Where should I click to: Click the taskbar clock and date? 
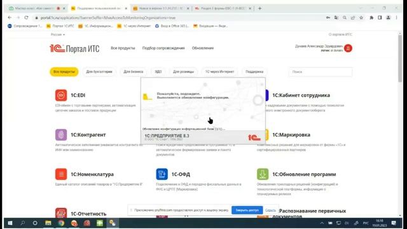click(x=380, y=223)
